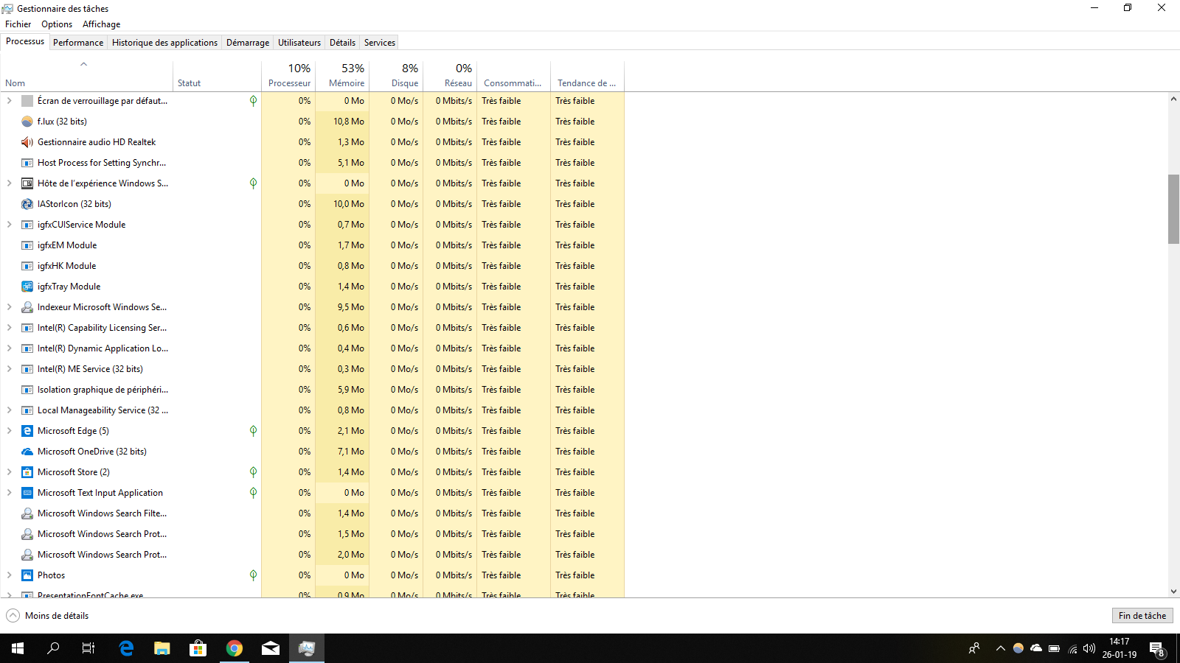1180x663 pixels.
Task: Switch to the Utilisateurs tab
Action: pyautogui.click(x=299, y=43)
